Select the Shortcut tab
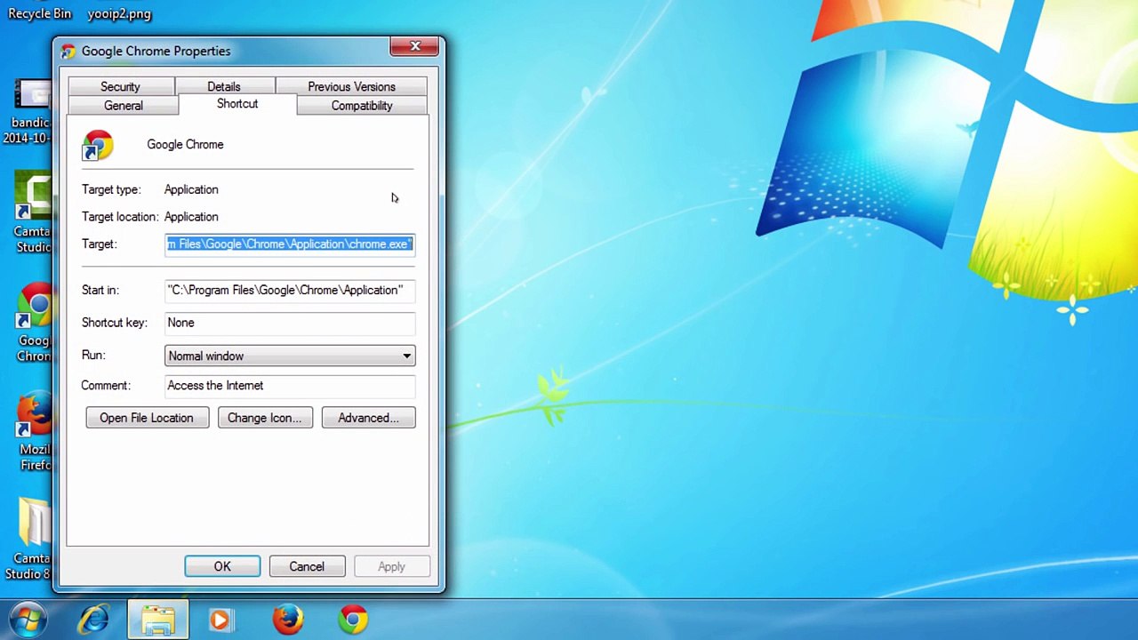 [237, 104]
